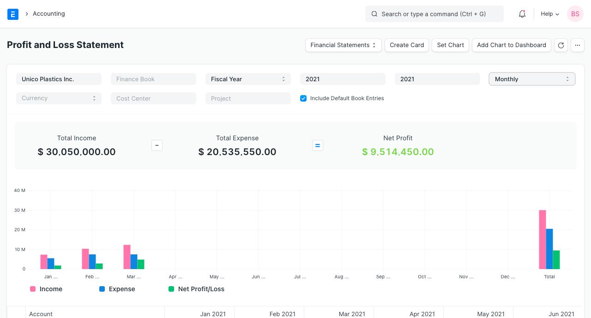
Task: Click the Create Card button
Action: pyautogui.click(x=407, y=45)
